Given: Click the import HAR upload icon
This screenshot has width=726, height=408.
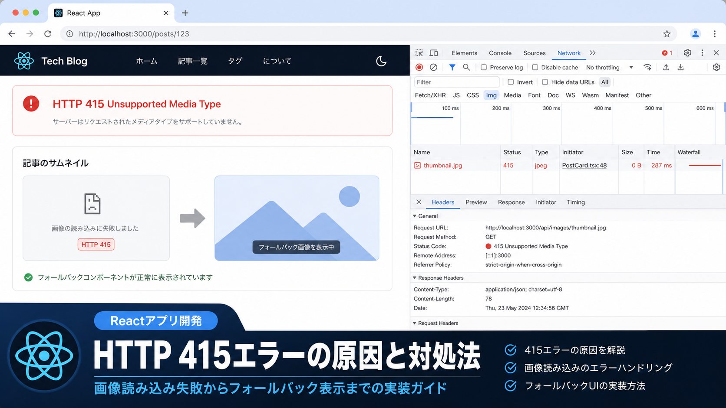Looking at the screenshot, I should [666, 67].
